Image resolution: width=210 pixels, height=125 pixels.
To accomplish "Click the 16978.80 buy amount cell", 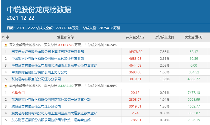I will (135, 52).
